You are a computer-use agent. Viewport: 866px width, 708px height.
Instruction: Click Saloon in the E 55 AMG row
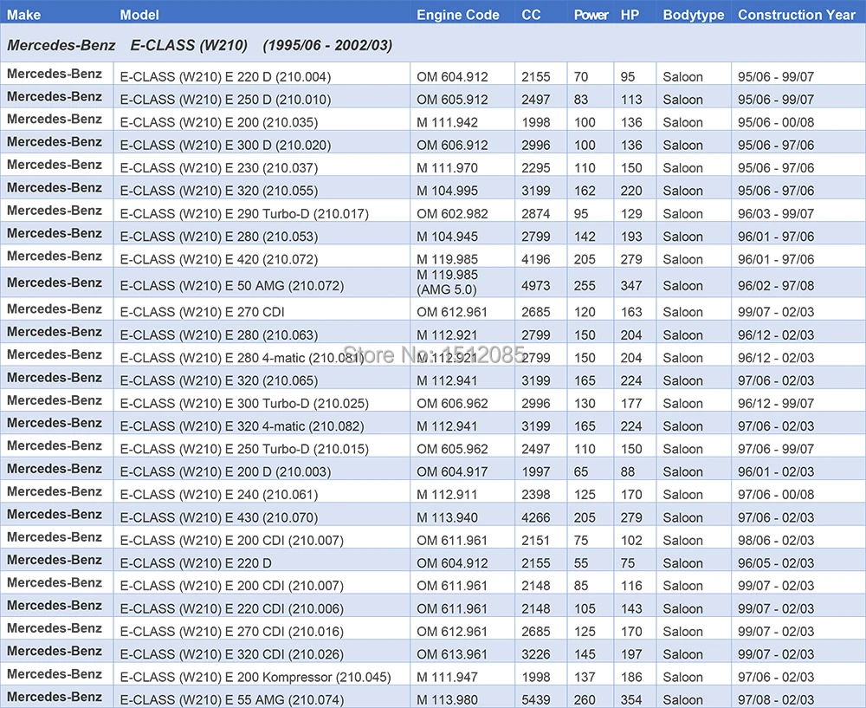point(682,699)
